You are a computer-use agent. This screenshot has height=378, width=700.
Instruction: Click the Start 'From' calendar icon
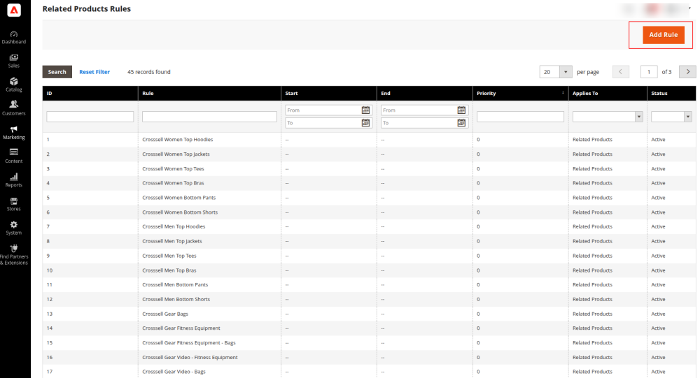365,110
